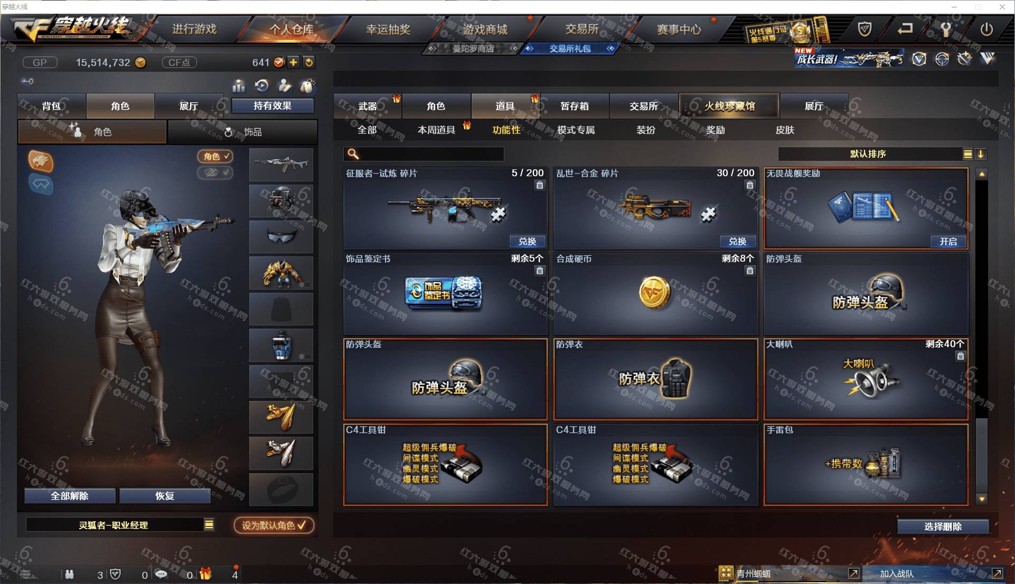Check 设为默认角色 option

click(x=274, y=525)
